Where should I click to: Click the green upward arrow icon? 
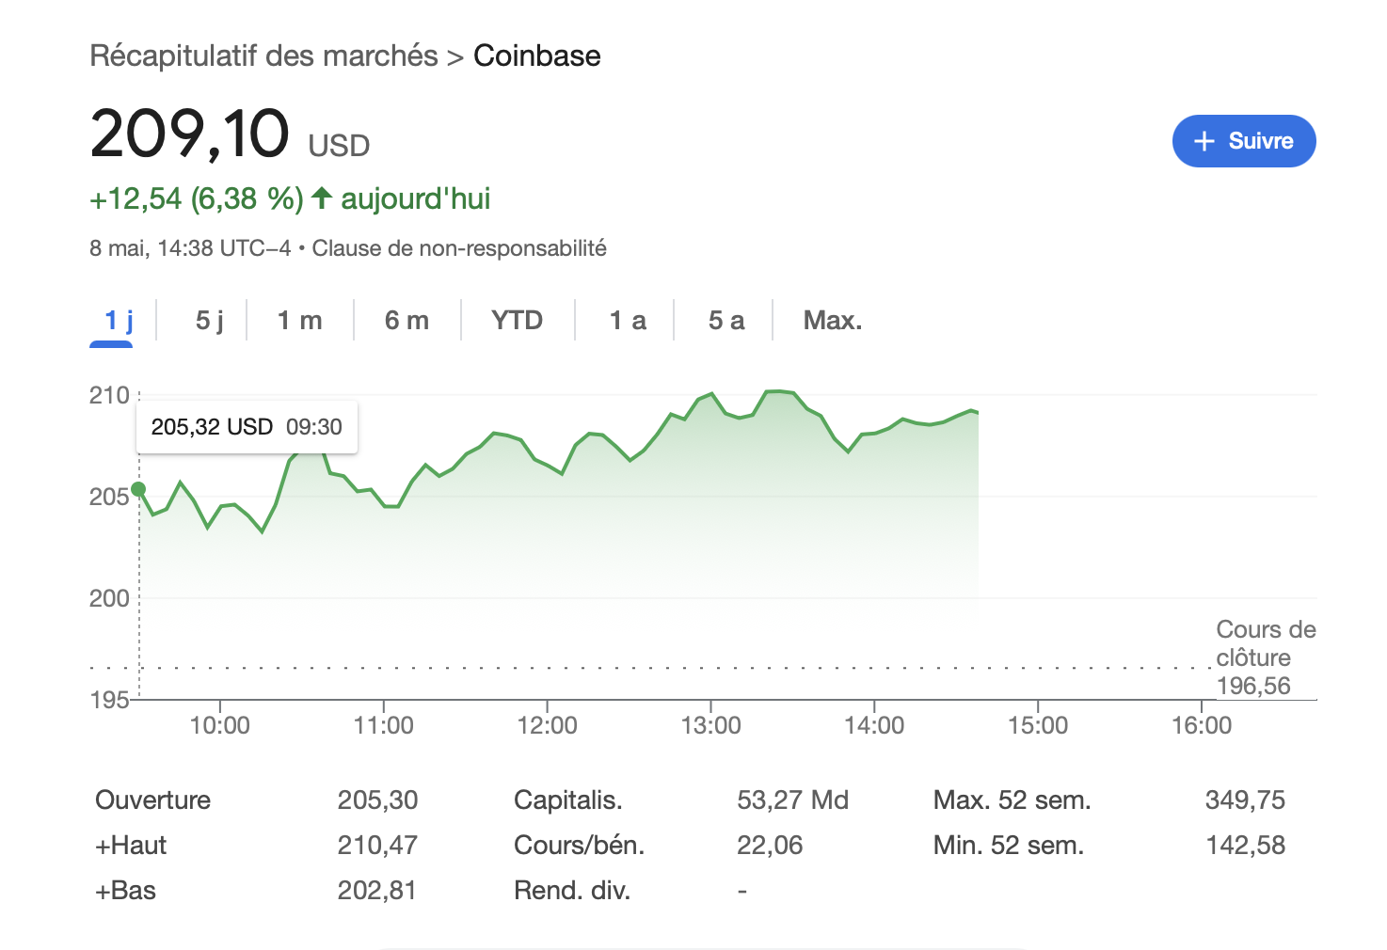[322, 198]
